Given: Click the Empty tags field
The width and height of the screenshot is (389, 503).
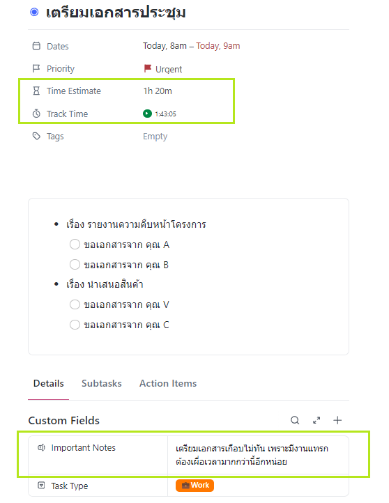Looking at the screenshot, I should (155, 137).
